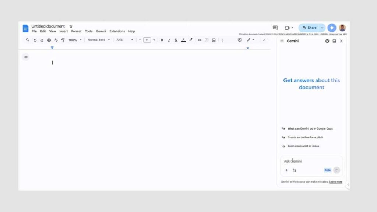Image resolution: width=377 pixels, height=212 pixels.
Task: Click the Gemini panel layout icon
Action: 334,41
